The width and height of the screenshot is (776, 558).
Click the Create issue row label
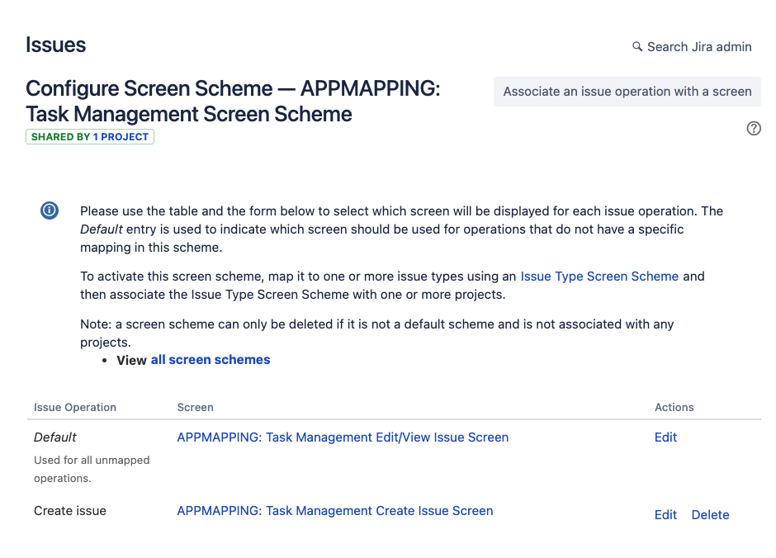tap(70, 510)
